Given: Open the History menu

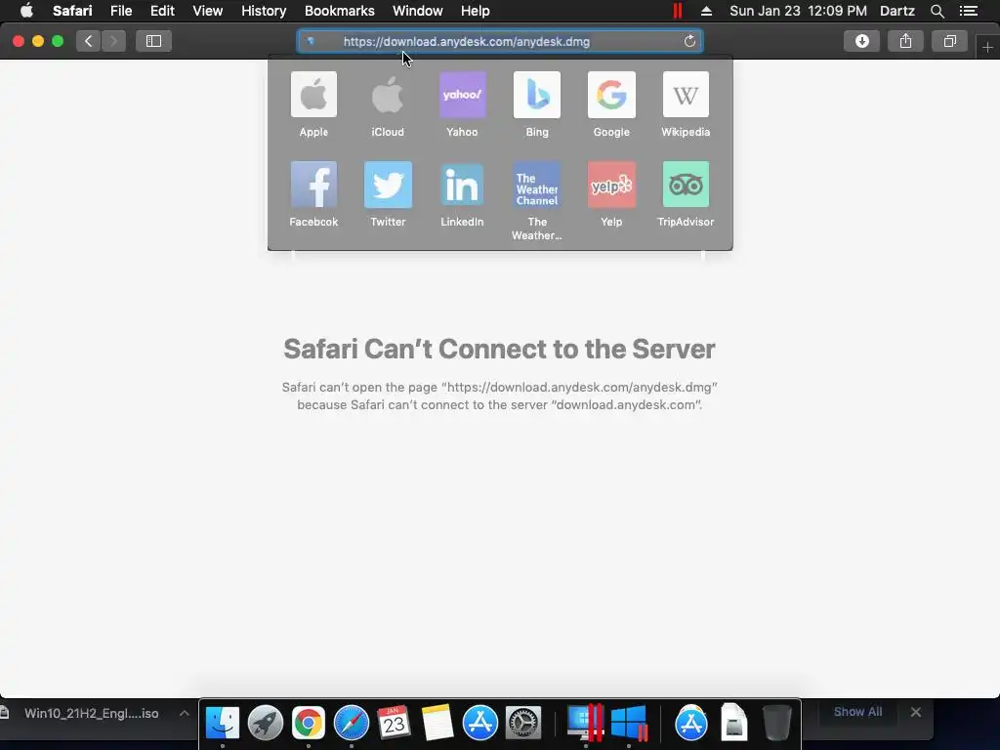Looking at the screenshot, I should click(264, 11).
